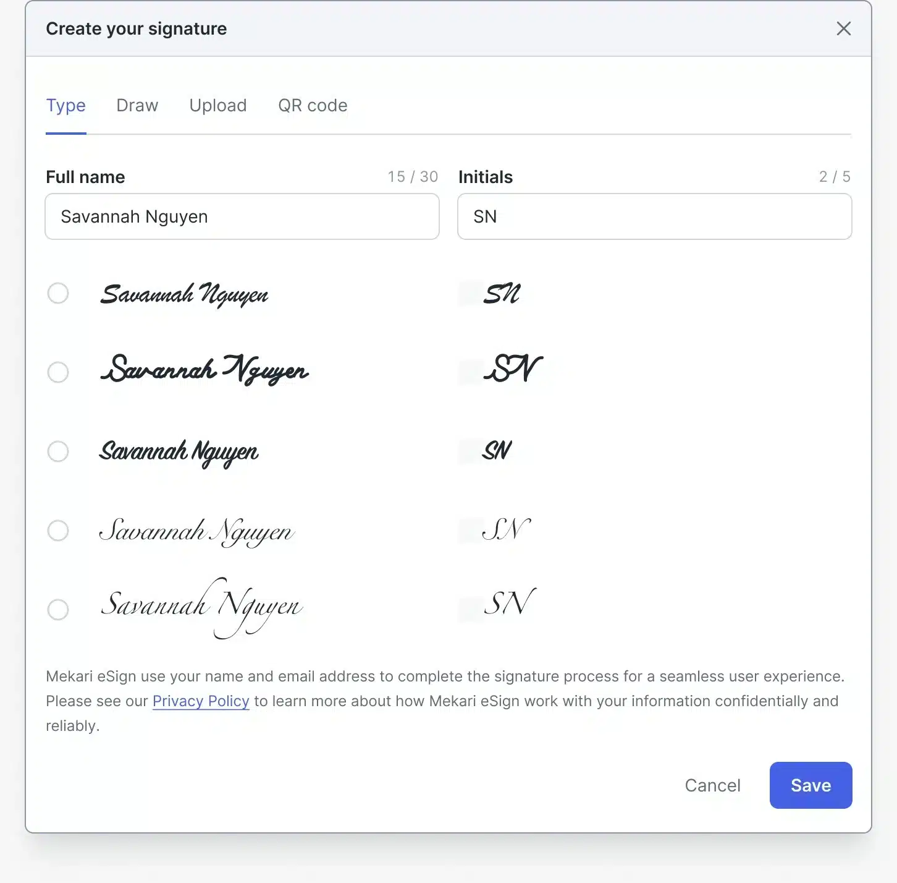The image size is (897, 883).
Task: Click the 2 / 5 initials counter
Action: 835,176
